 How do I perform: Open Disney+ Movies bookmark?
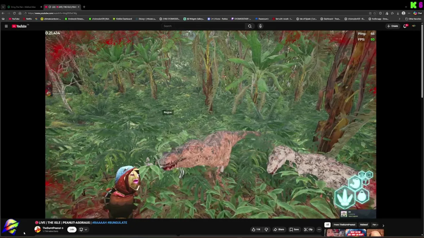click(x=146, y=19)
